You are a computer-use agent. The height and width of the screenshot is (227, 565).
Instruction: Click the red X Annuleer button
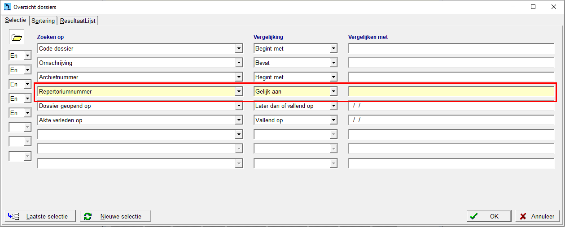538,216
